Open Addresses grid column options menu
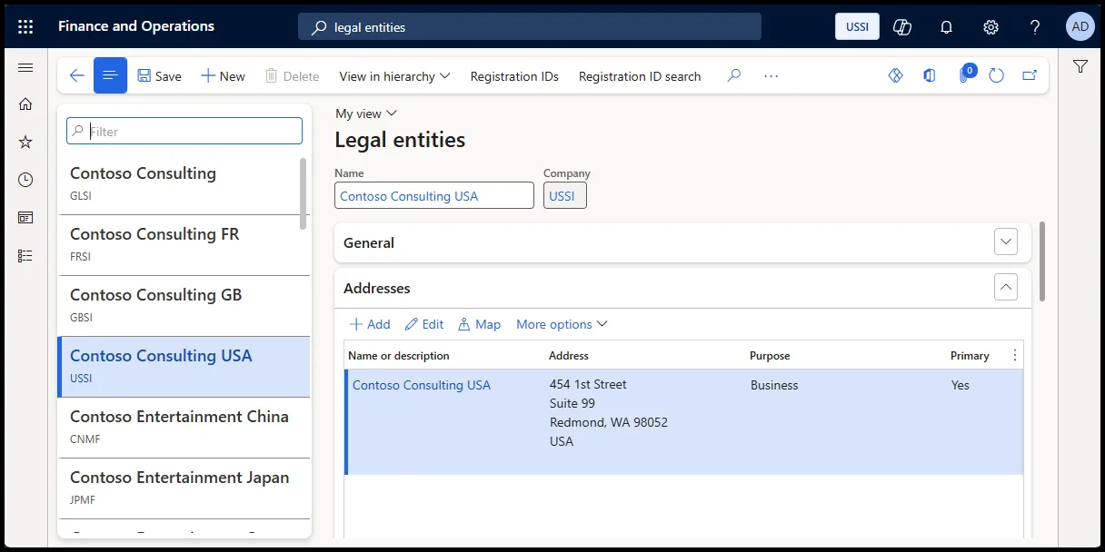This screenshot has width=1105, height=552. coord(1015,356)
